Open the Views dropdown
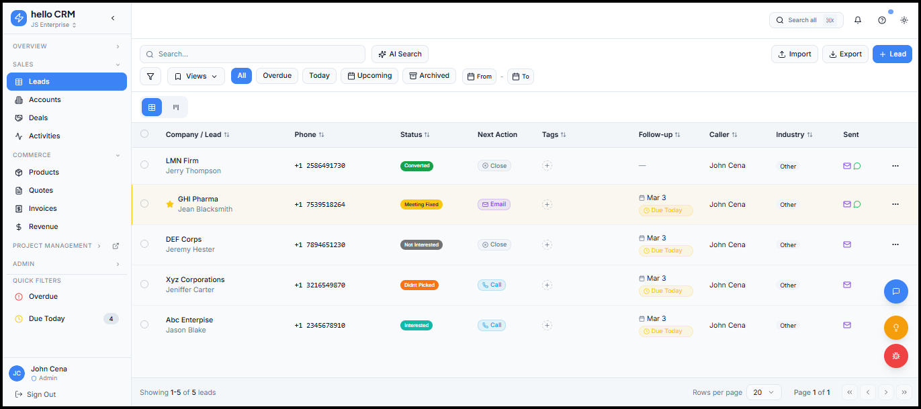This screenshot has height=409, width=921. coord(195,76)
